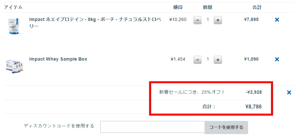The width and height of the screenshot is (294, 136).
Task: Click the 数量 column header
Action: [x=207, y=7]
